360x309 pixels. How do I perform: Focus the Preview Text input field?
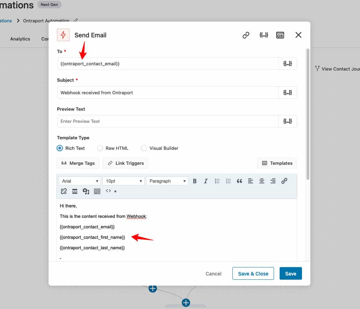click(x=168, y=121)
